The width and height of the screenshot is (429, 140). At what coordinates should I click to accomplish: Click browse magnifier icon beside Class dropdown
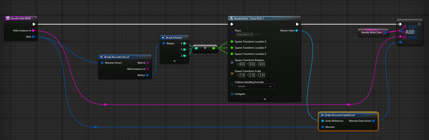coord(260,34)
